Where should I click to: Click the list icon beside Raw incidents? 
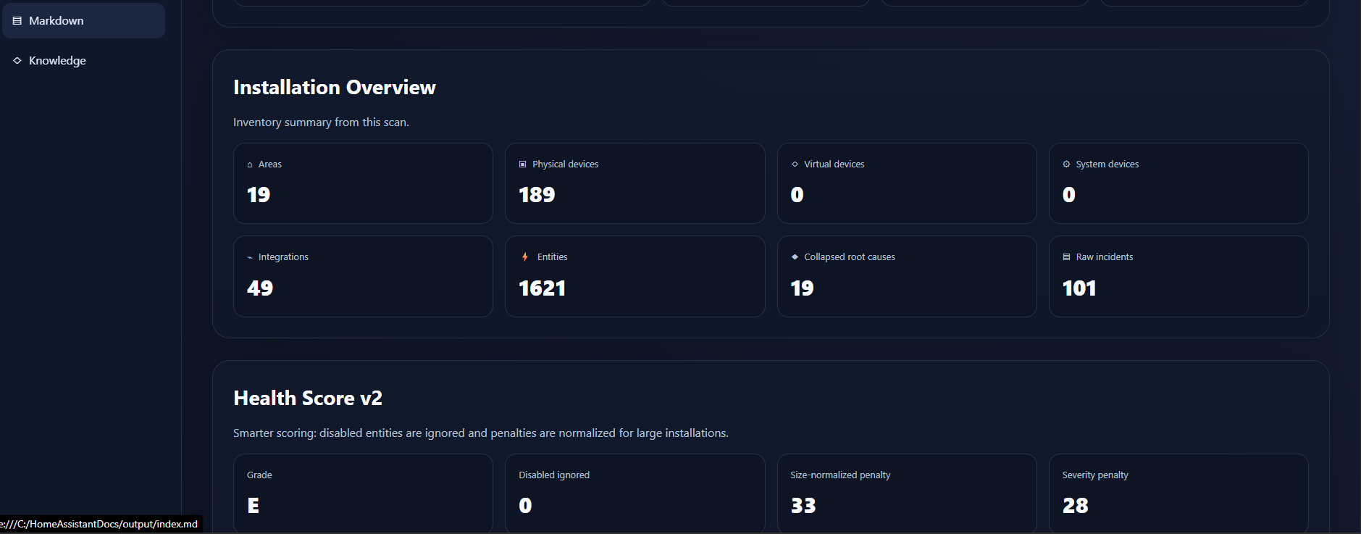1066,257
